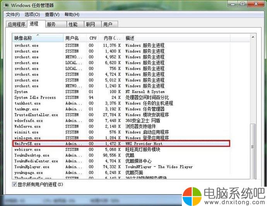Sort by 映像名称 column header

(38, 38)
